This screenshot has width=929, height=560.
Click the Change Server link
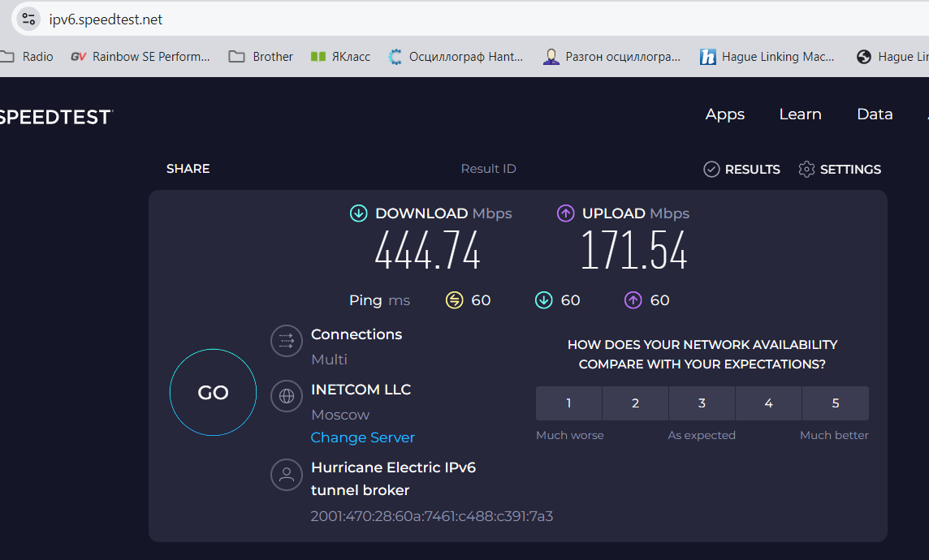pyautogui.click(x=363, y=437)
